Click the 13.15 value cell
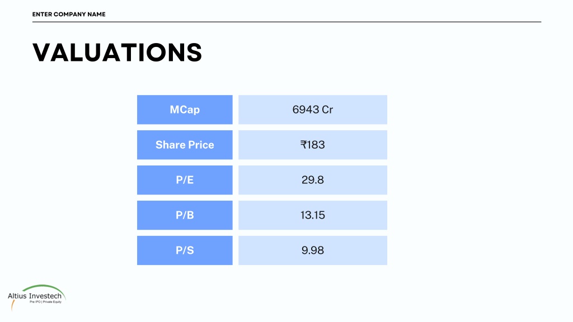This screenshot has height=322, width=573. [312, 215]
